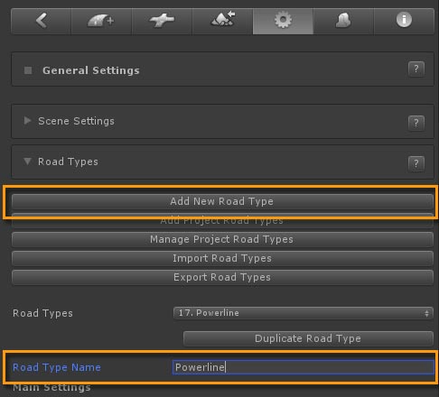Expand the Scene Settings section
Screen dimensions: 439x397
(27, 121)
